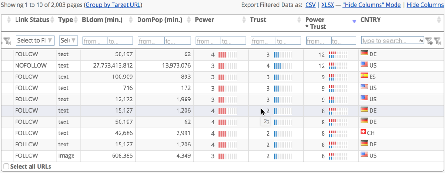Viewport: 445px width, 177px height.
Task: Sort using the BLdom (min.) arrows
Action: 131,20
